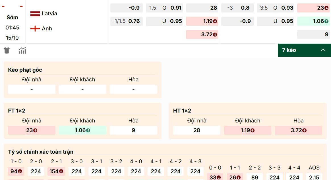The height and width of the screenshot is (180, 331).
Task: Select FT Đội khách odds 1.06
Action: [82, 130]
